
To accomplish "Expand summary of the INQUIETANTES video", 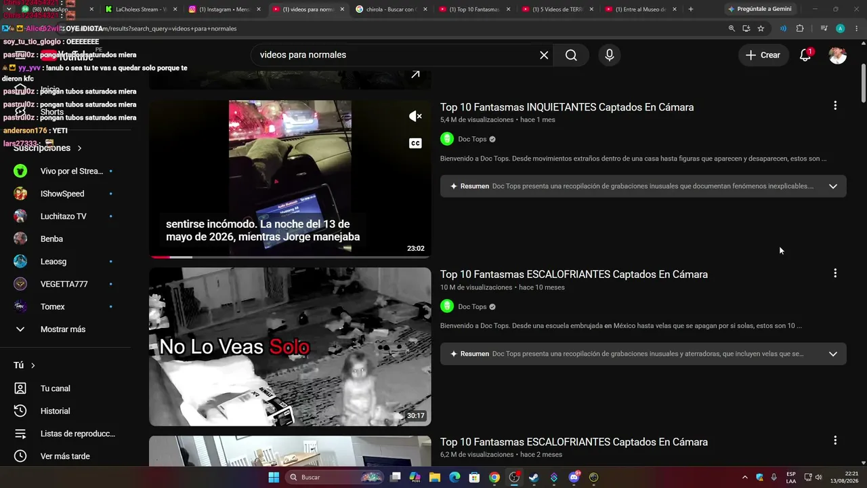I will [833, 186].
